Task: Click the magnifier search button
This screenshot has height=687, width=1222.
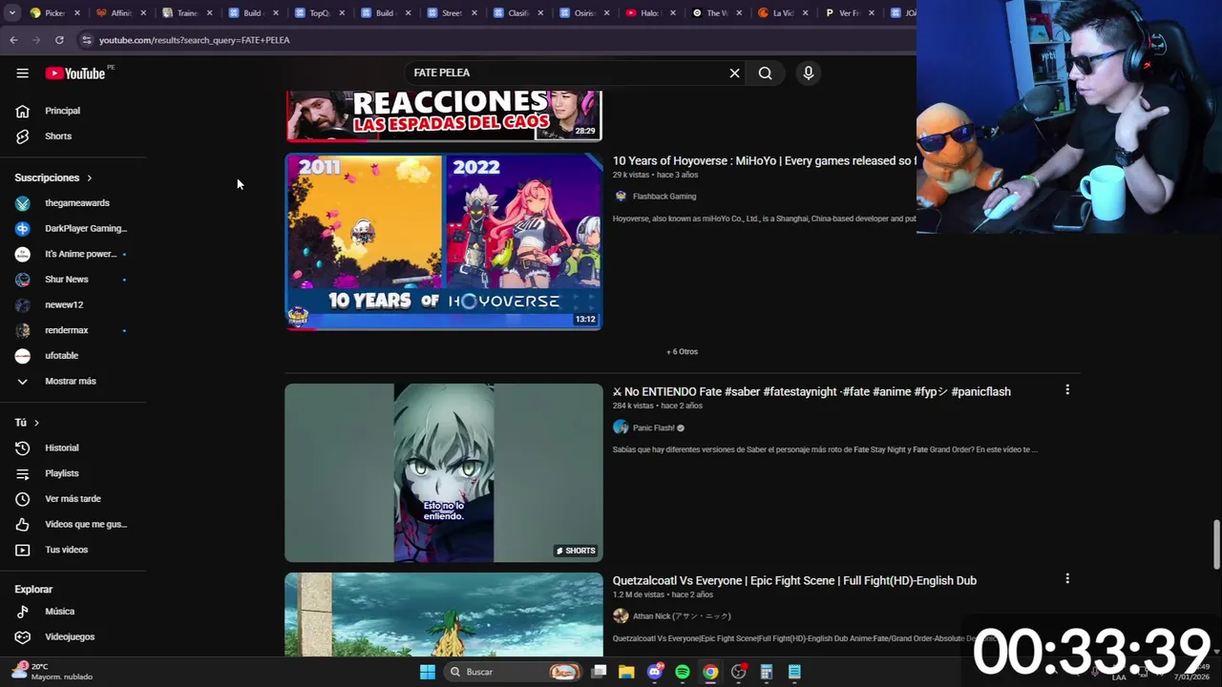Action: (765, 73)
